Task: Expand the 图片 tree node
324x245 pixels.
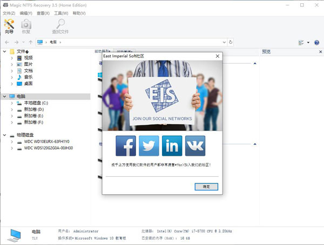Action: tap(12, 64)
